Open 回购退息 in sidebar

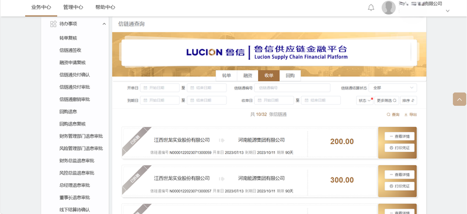[x=68, y=112]
